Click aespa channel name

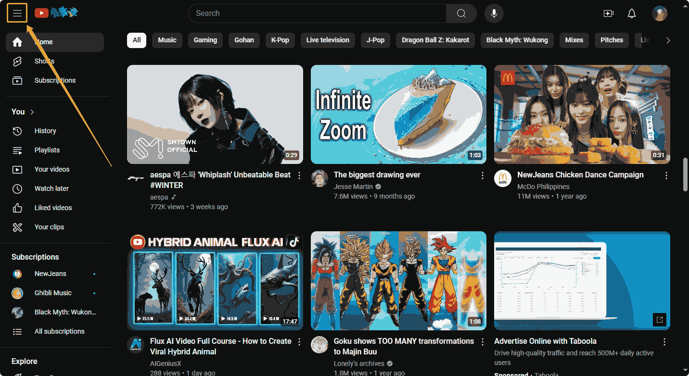tap(159, 197)
